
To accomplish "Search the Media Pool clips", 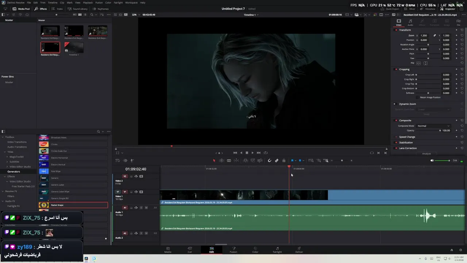I will pos(92,15).
